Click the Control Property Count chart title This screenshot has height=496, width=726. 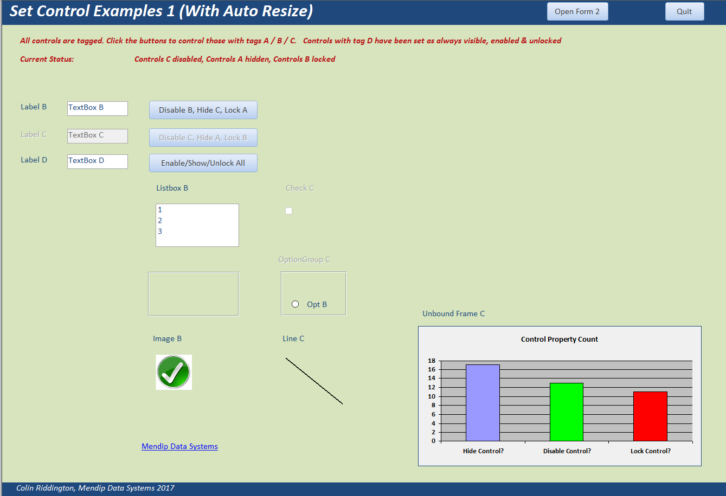560,340
